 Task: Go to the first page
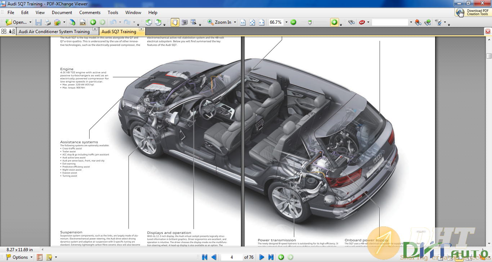205,257
